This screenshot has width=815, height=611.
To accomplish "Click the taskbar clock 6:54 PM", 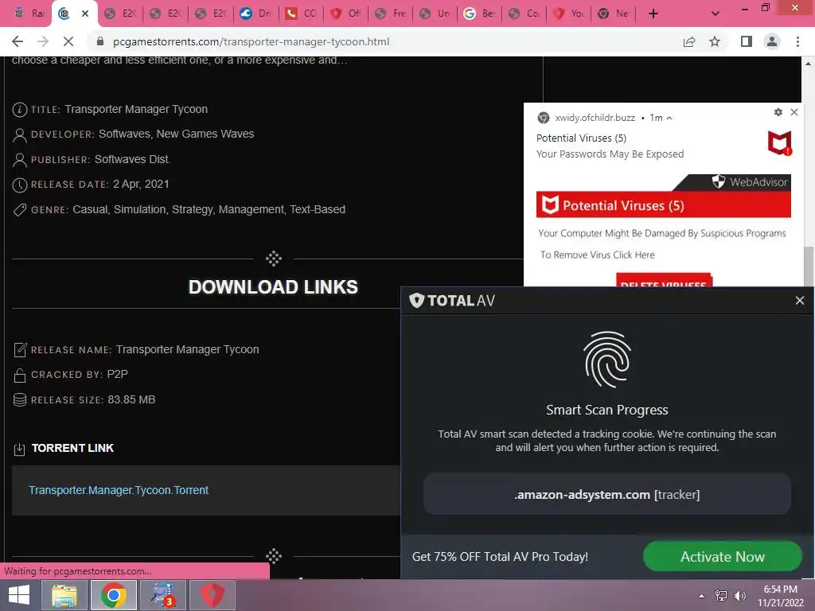I will pyautogui.click(x=780, y=590).
